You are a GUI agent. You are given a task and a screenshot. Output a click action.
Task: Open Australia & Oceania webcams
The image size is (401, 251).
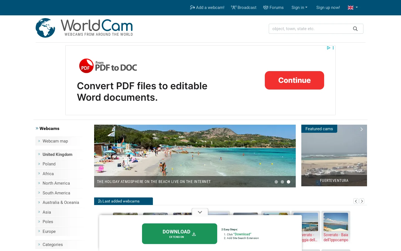pyautogui.click(x=59, y=202)
